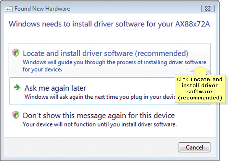Viewport: 231px width, 161px height.
Task: Click 'Your device will not function' description text
Action: [x=100, y=124]
